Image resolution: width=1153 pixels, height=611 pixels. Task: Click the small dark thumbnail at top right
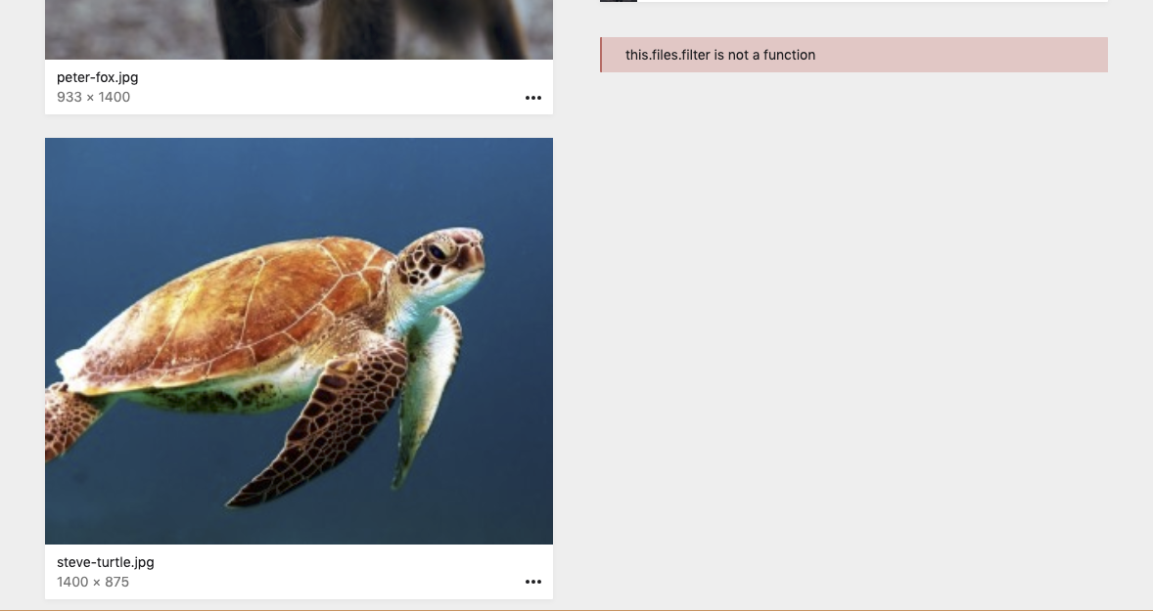tap(619, 3)
